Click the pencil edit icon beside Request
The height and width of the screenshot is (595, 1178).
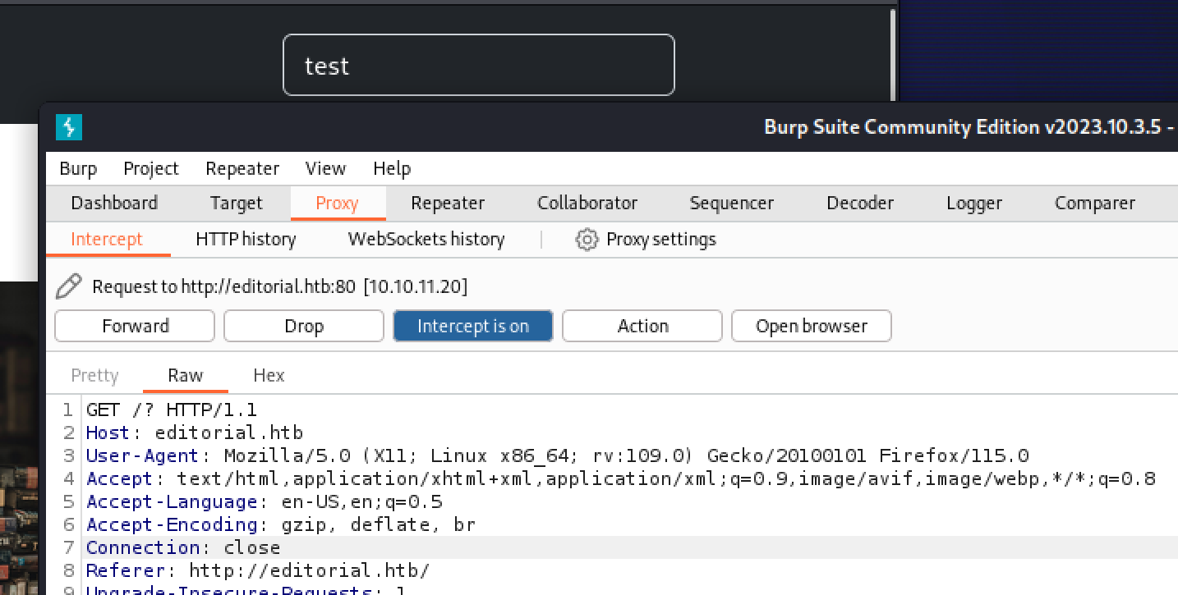[69, 286]
